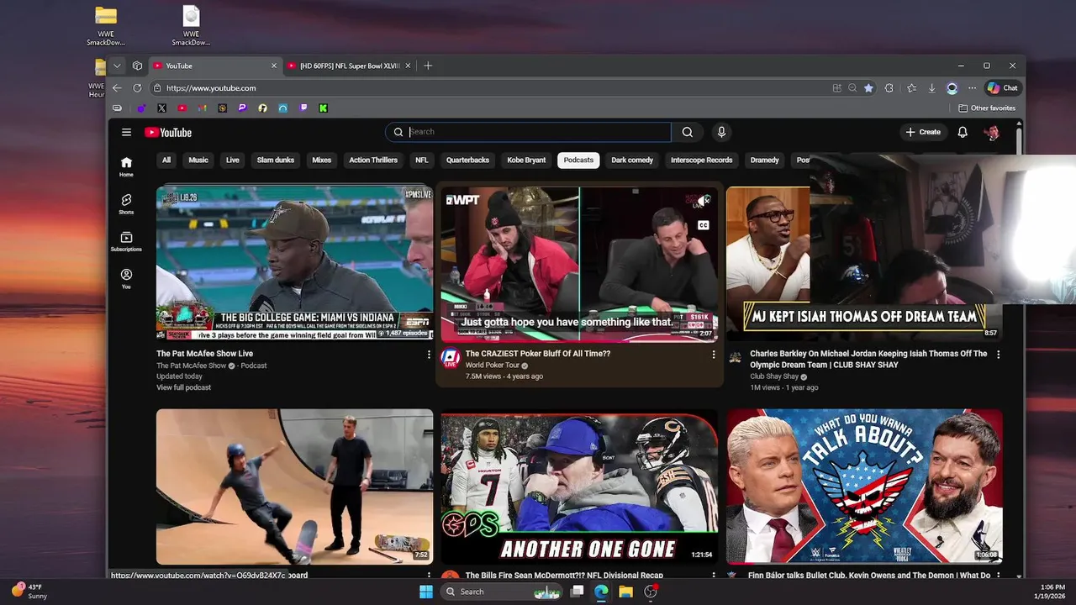The height and width of the screenshot is (605, 1076).
Task: Open Windows Start menu
Action: [x=426, y=592]
